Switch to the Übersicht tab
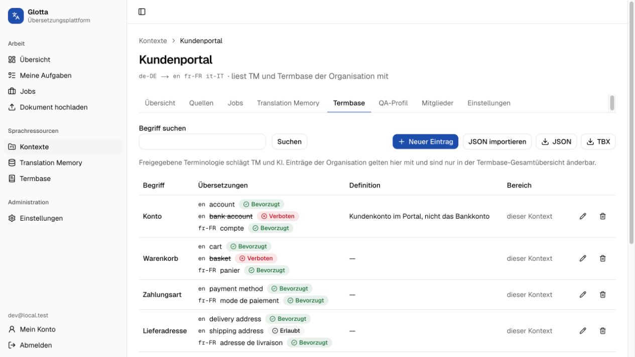This screenshot has height=357, width=635. tap(160, 103)
